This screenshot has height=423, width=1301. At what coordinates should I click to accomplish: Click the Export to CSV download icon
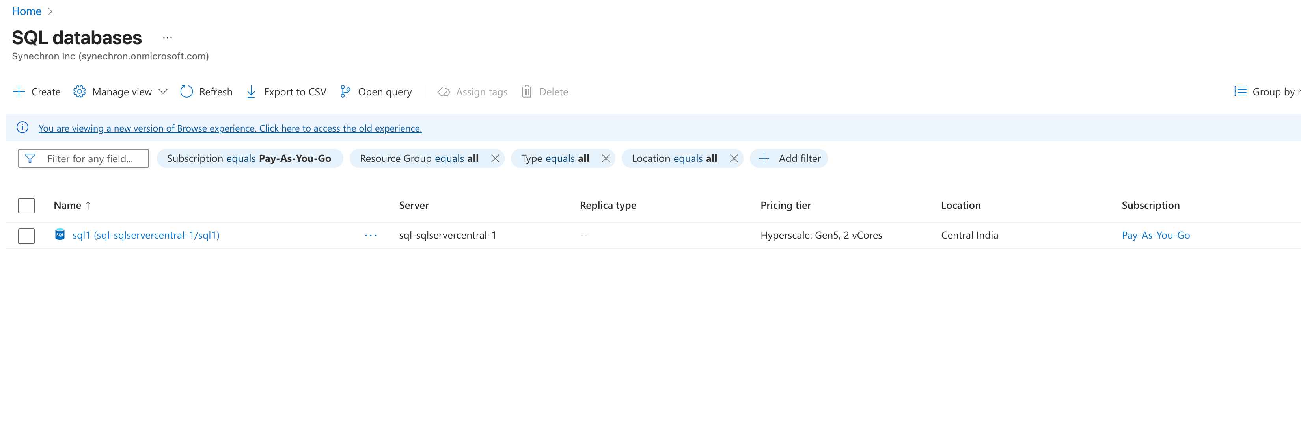tap(251, 91)
